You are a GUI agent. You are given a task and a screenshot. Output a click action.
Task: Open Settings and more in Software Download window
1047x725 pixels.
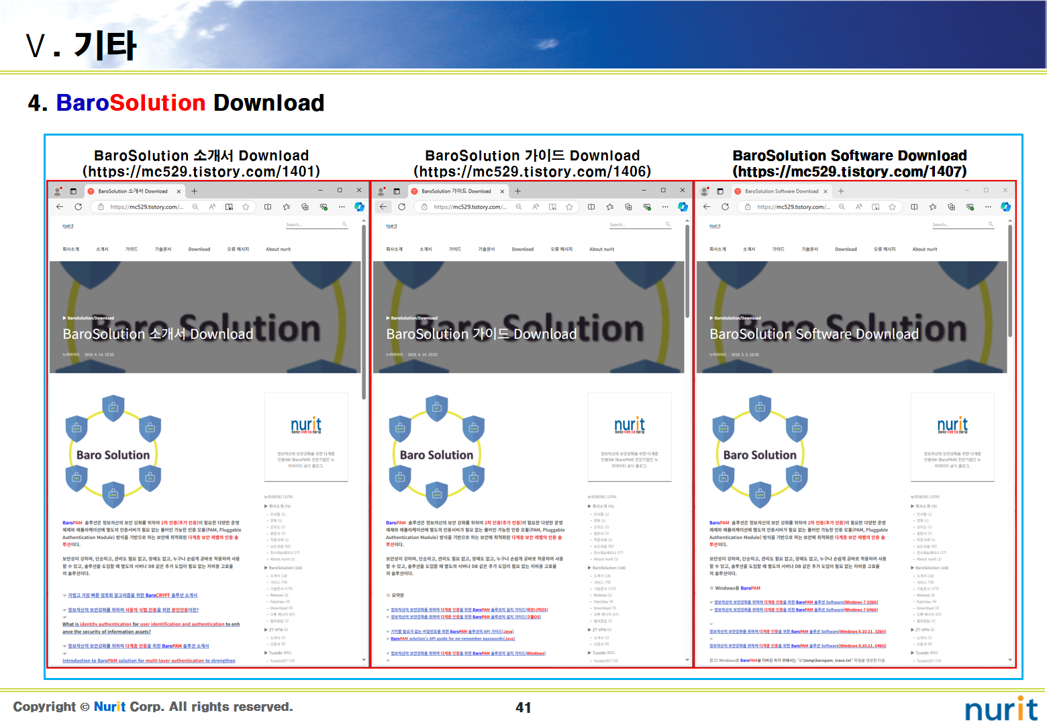coord(988,207)
